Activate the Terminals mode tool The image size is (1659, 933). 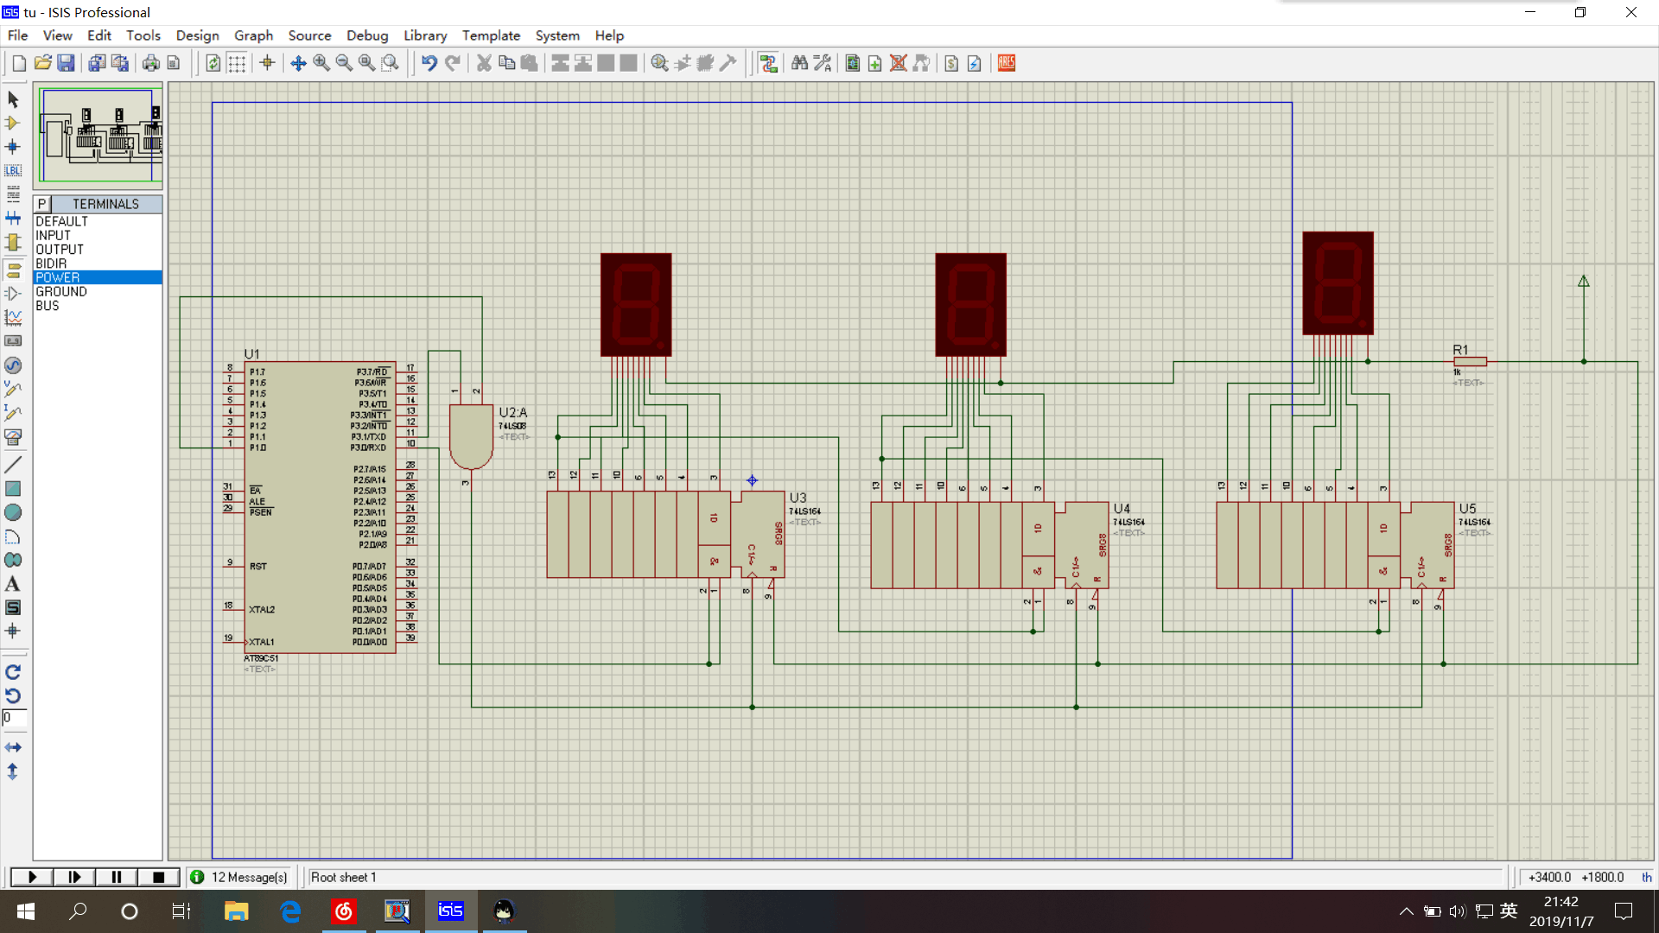13,270
